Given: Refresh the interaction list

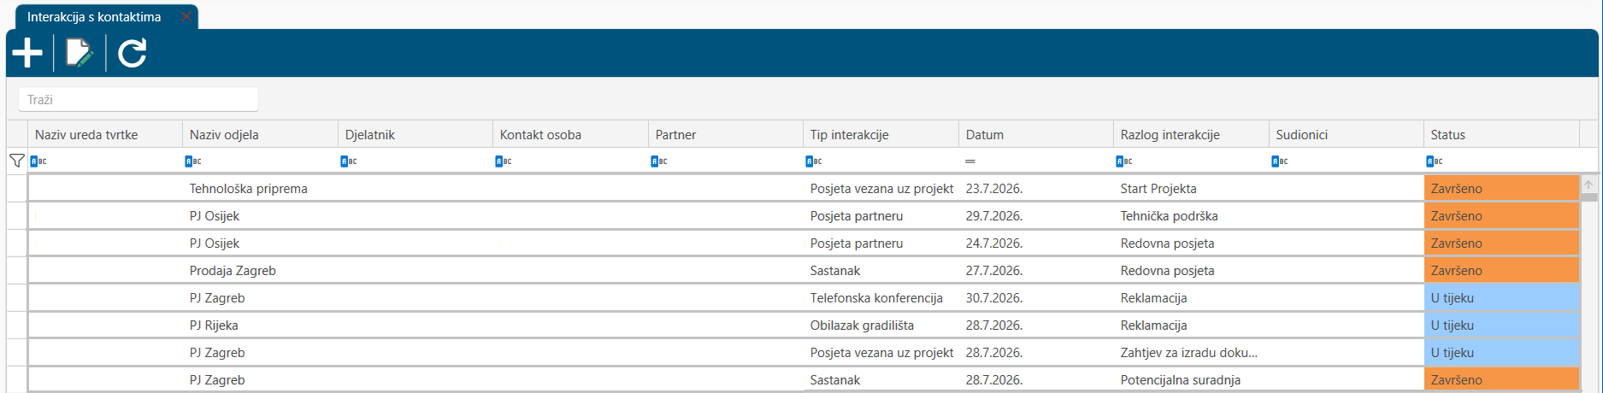Looking at the screenshot, I should [x=133, y=53].
